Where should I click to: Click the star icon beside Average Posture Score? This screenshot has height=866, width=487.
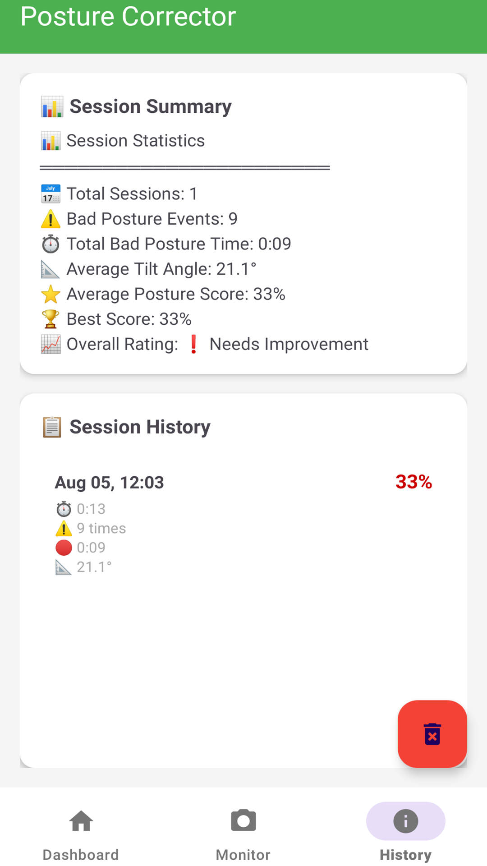click(51, 294)
